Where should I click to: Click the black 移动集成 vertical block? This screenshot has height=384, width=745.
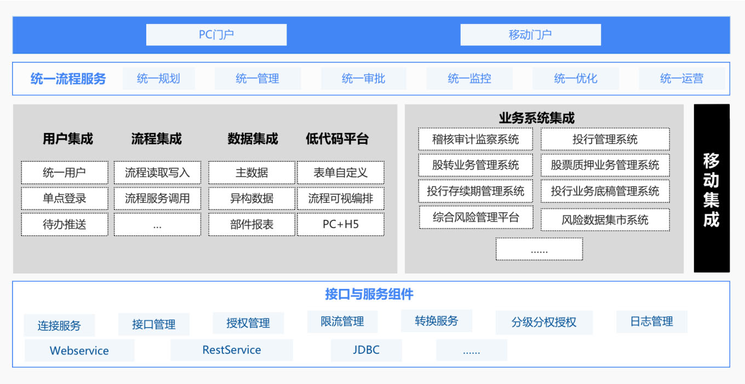(712, 189)
